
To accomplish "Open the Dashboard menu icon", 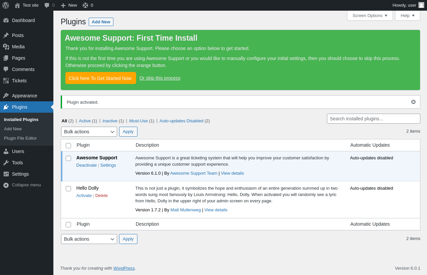I will (6, 20).
